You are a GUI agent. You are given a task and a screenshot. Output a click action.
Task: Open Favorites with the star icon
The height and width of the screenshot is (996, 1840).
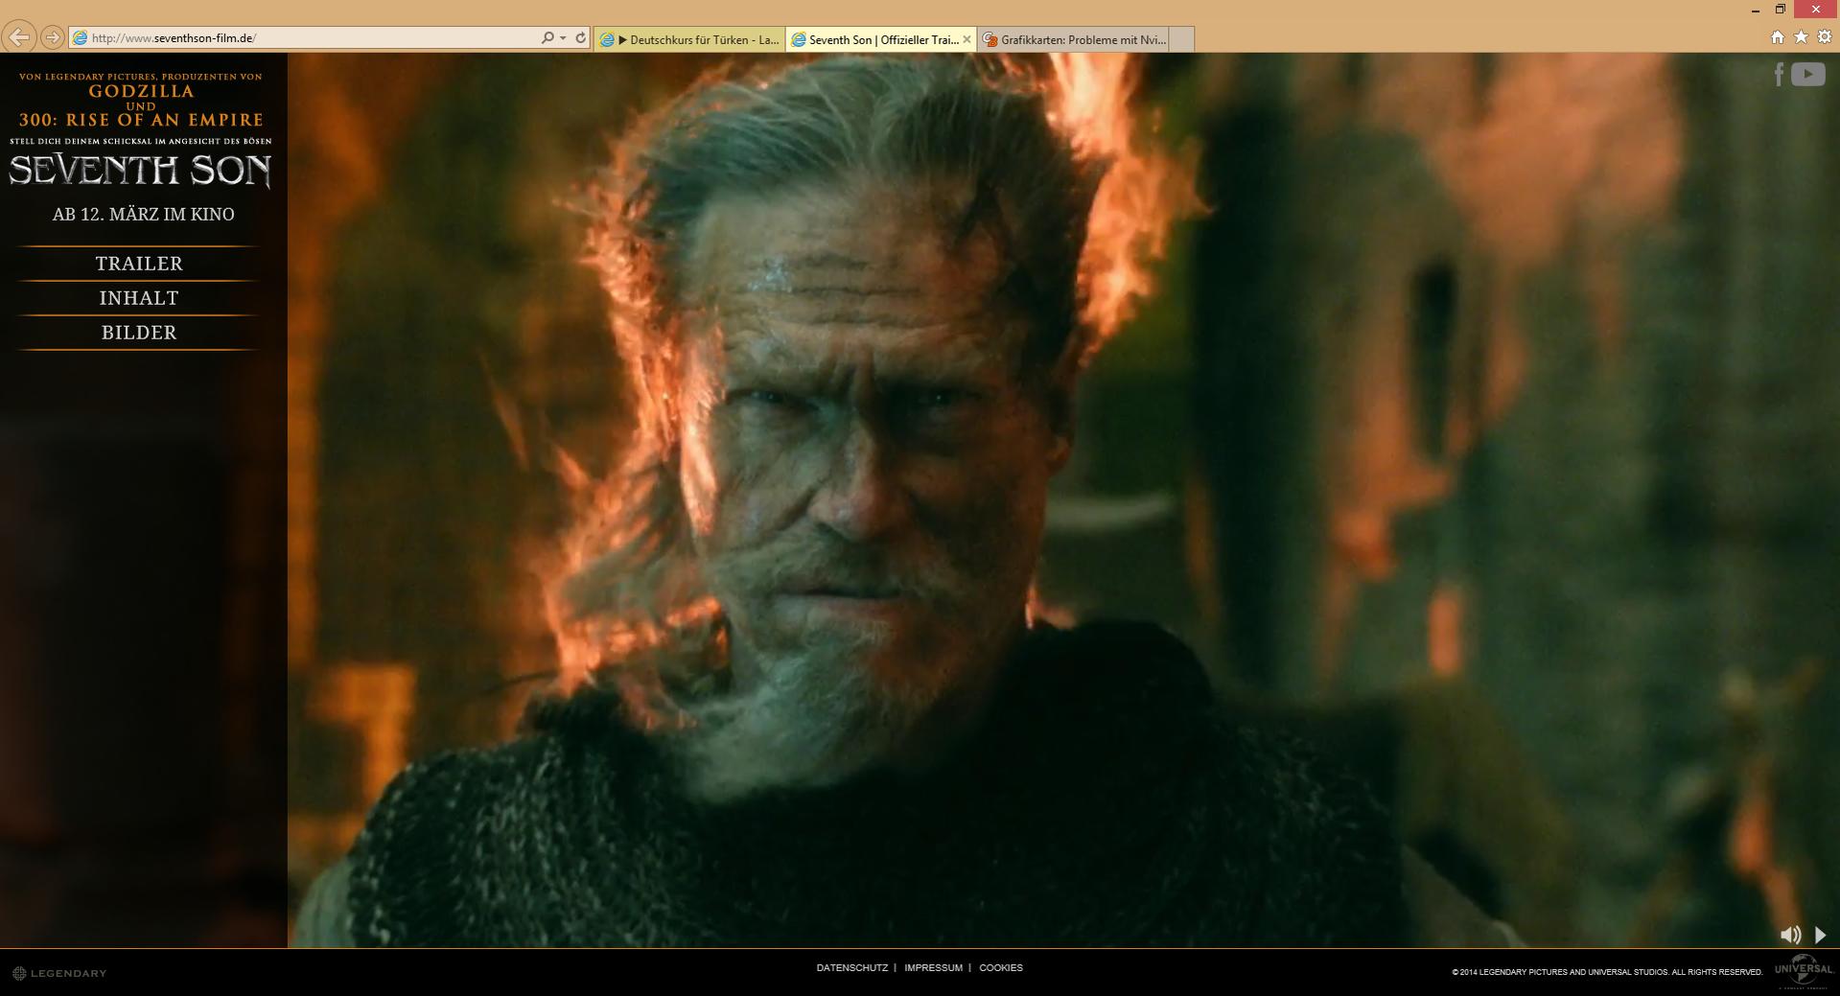pos(1801,36)
